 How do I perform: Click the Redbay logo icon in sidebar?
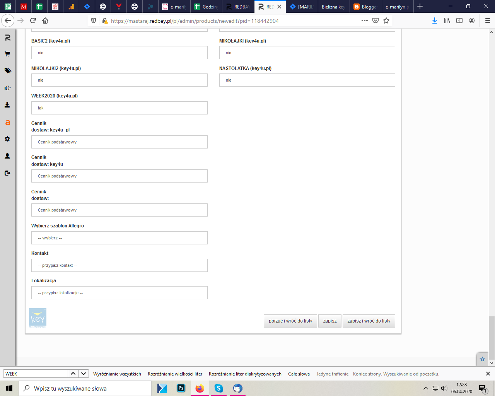(7, 38)
